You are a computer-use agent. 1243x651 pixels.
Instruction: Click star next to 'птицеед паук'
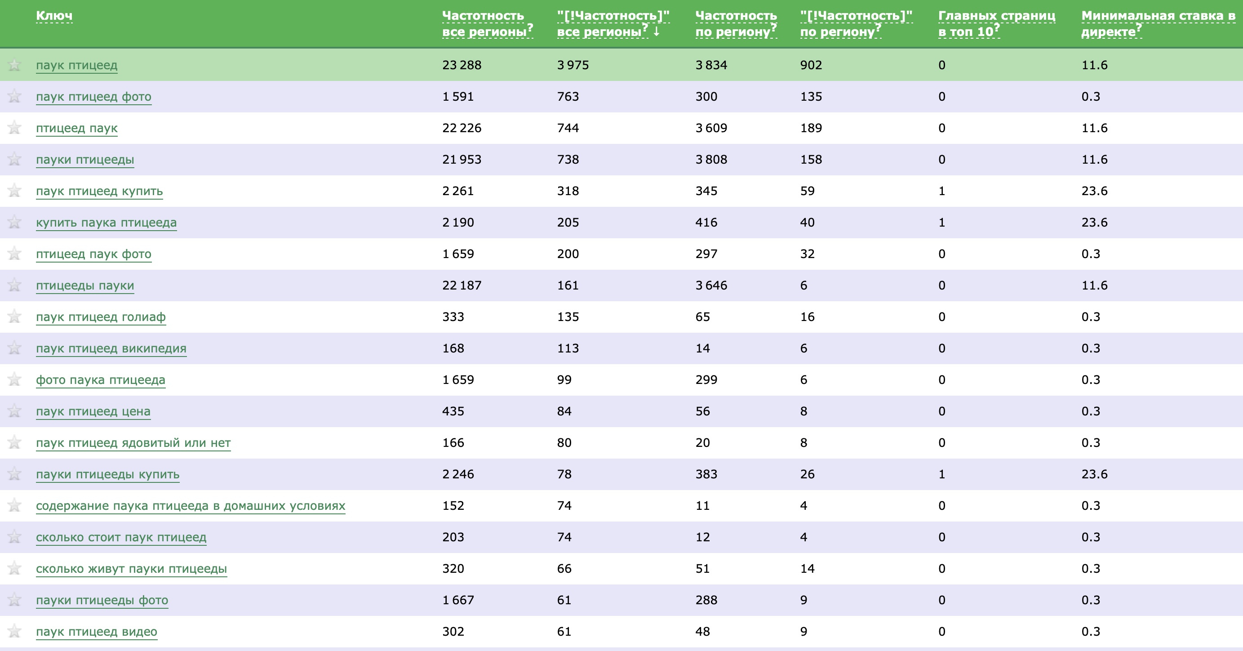click(x=14, y=128)
